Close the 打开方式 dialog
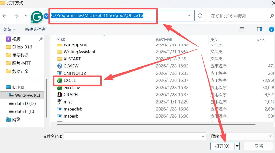The image size is (275, 153). tap(273, 3)
